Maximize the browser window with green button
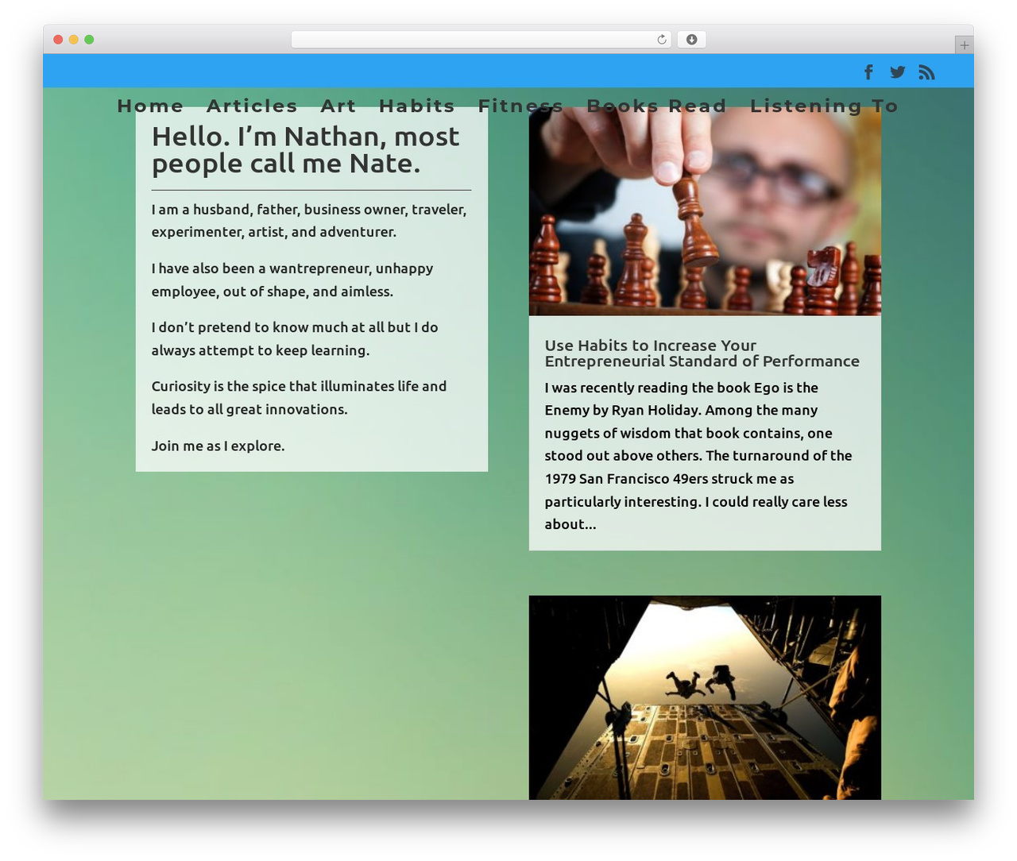This screenshot has width=1017, height=861. click(x=89, y=40)
